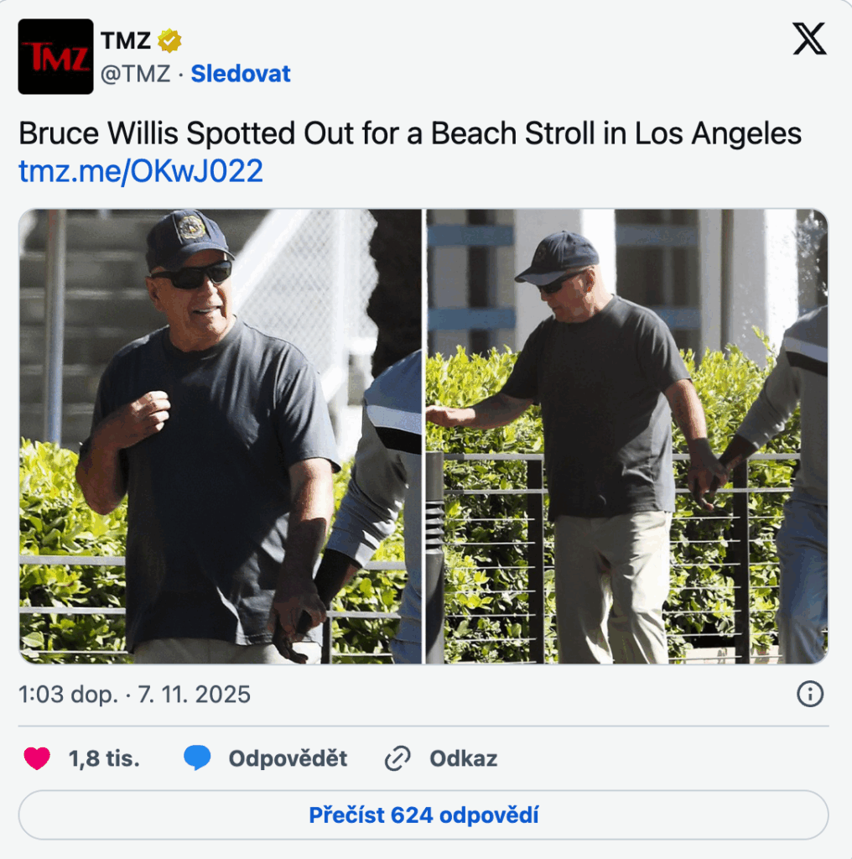Click the tweet headline text about Bruce Willis

(x=410, y=133)
